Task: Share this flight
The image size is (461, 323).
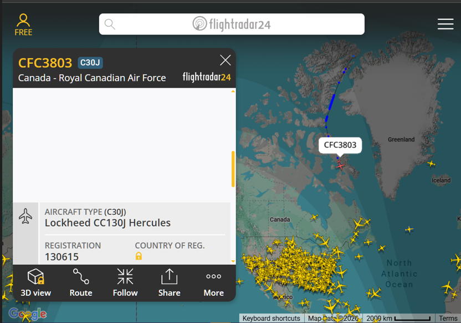Action: tap(169, 282)
